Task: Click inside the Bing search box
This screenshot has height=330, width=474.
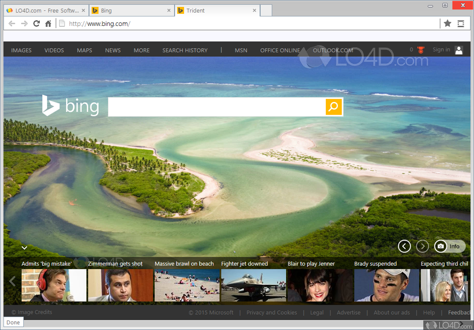Action: tap(214, 107)
